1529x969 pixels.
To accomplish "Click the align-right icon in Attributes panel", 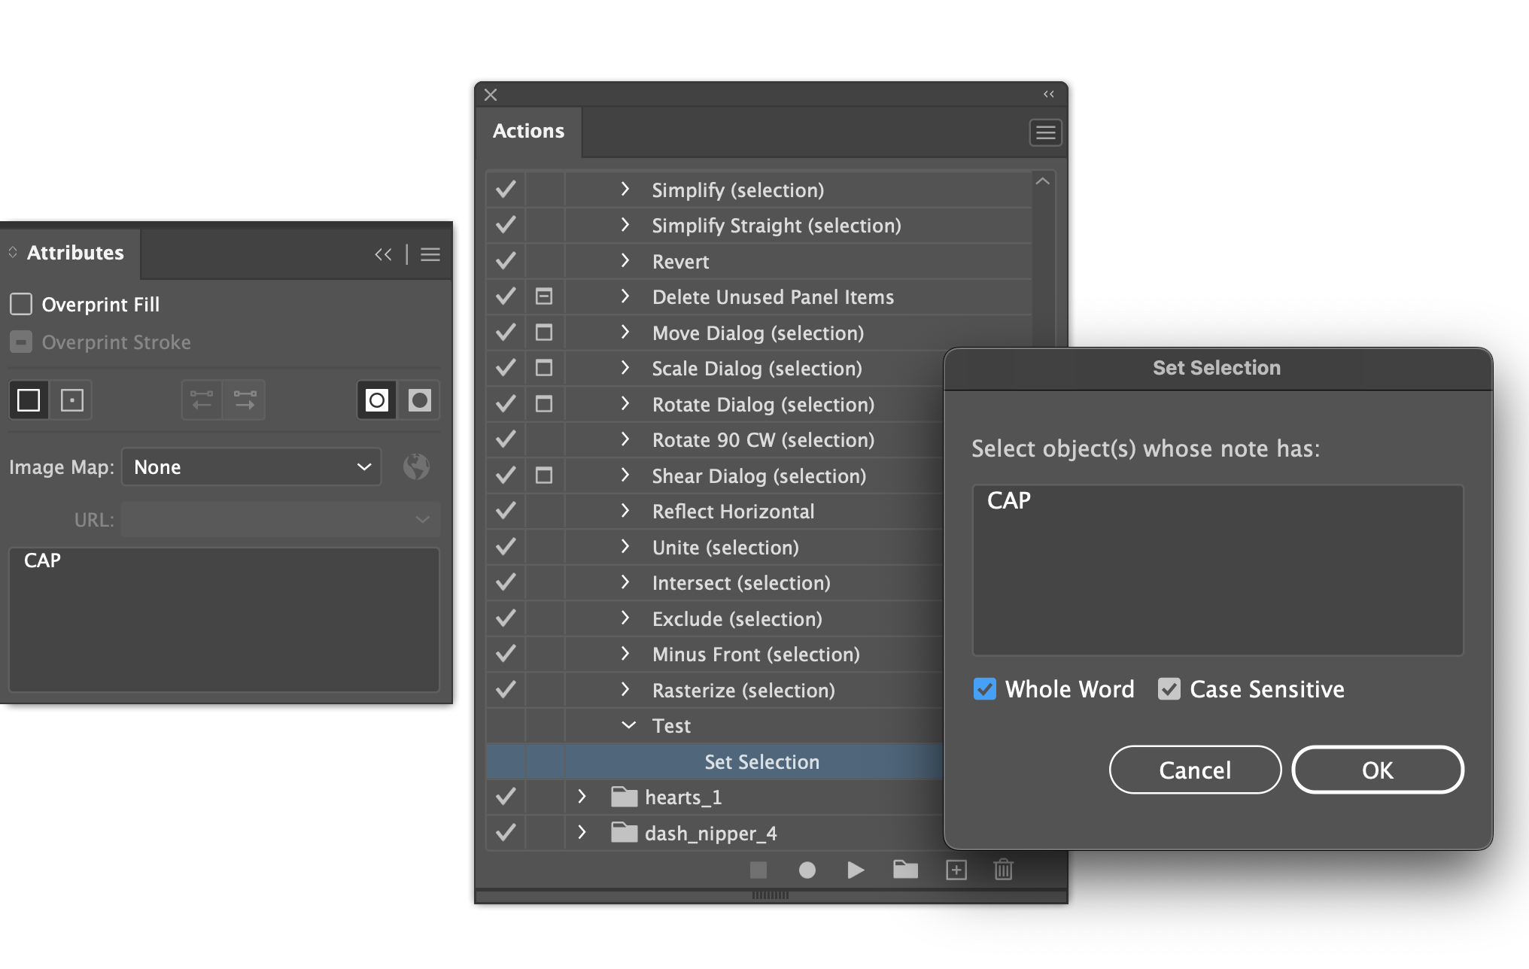I will [245, 399].
